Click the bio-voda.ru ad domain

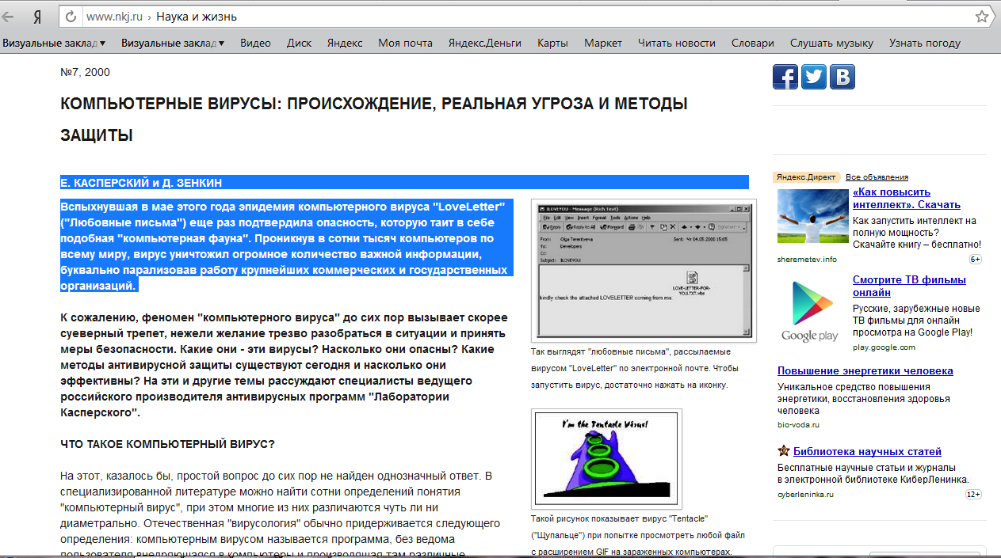coord(798,424)
